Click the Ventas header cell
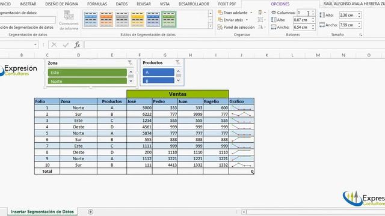Viewport: 385px width, 216px height. point(177,94)
